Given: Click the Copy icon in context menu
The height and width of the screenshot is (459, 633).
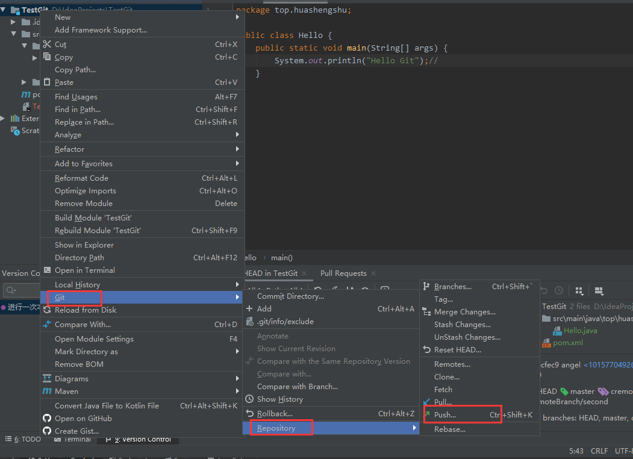Looking at the screenshot, I should point(47,57).
